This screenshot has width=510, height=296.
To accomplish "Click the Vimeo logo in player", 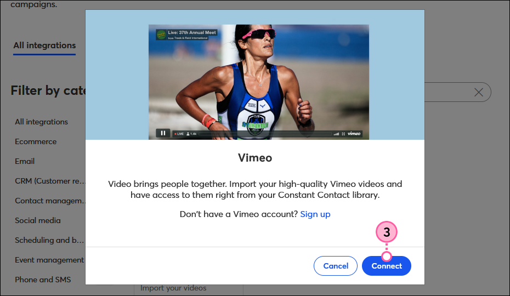I will tap(354, 133).
